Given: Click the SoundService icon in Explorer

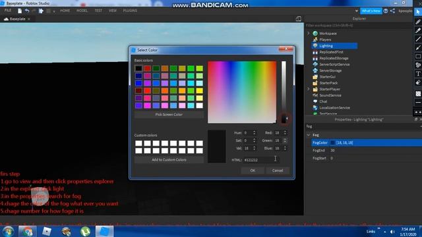Looking at the screenshot, I should coord(315,95).
